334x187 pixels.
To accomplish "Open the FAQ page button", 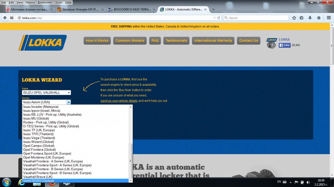I will (x=155, y=41).
